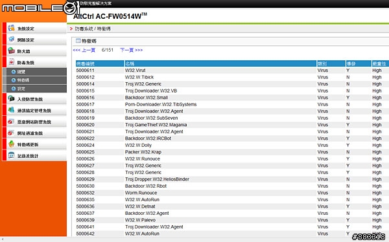Image resolution: width=389 pixels, height=242 pixels.
Task: Click the Virus category cell for 5000625
Action: pyautogui.click(x=323, y=152)
